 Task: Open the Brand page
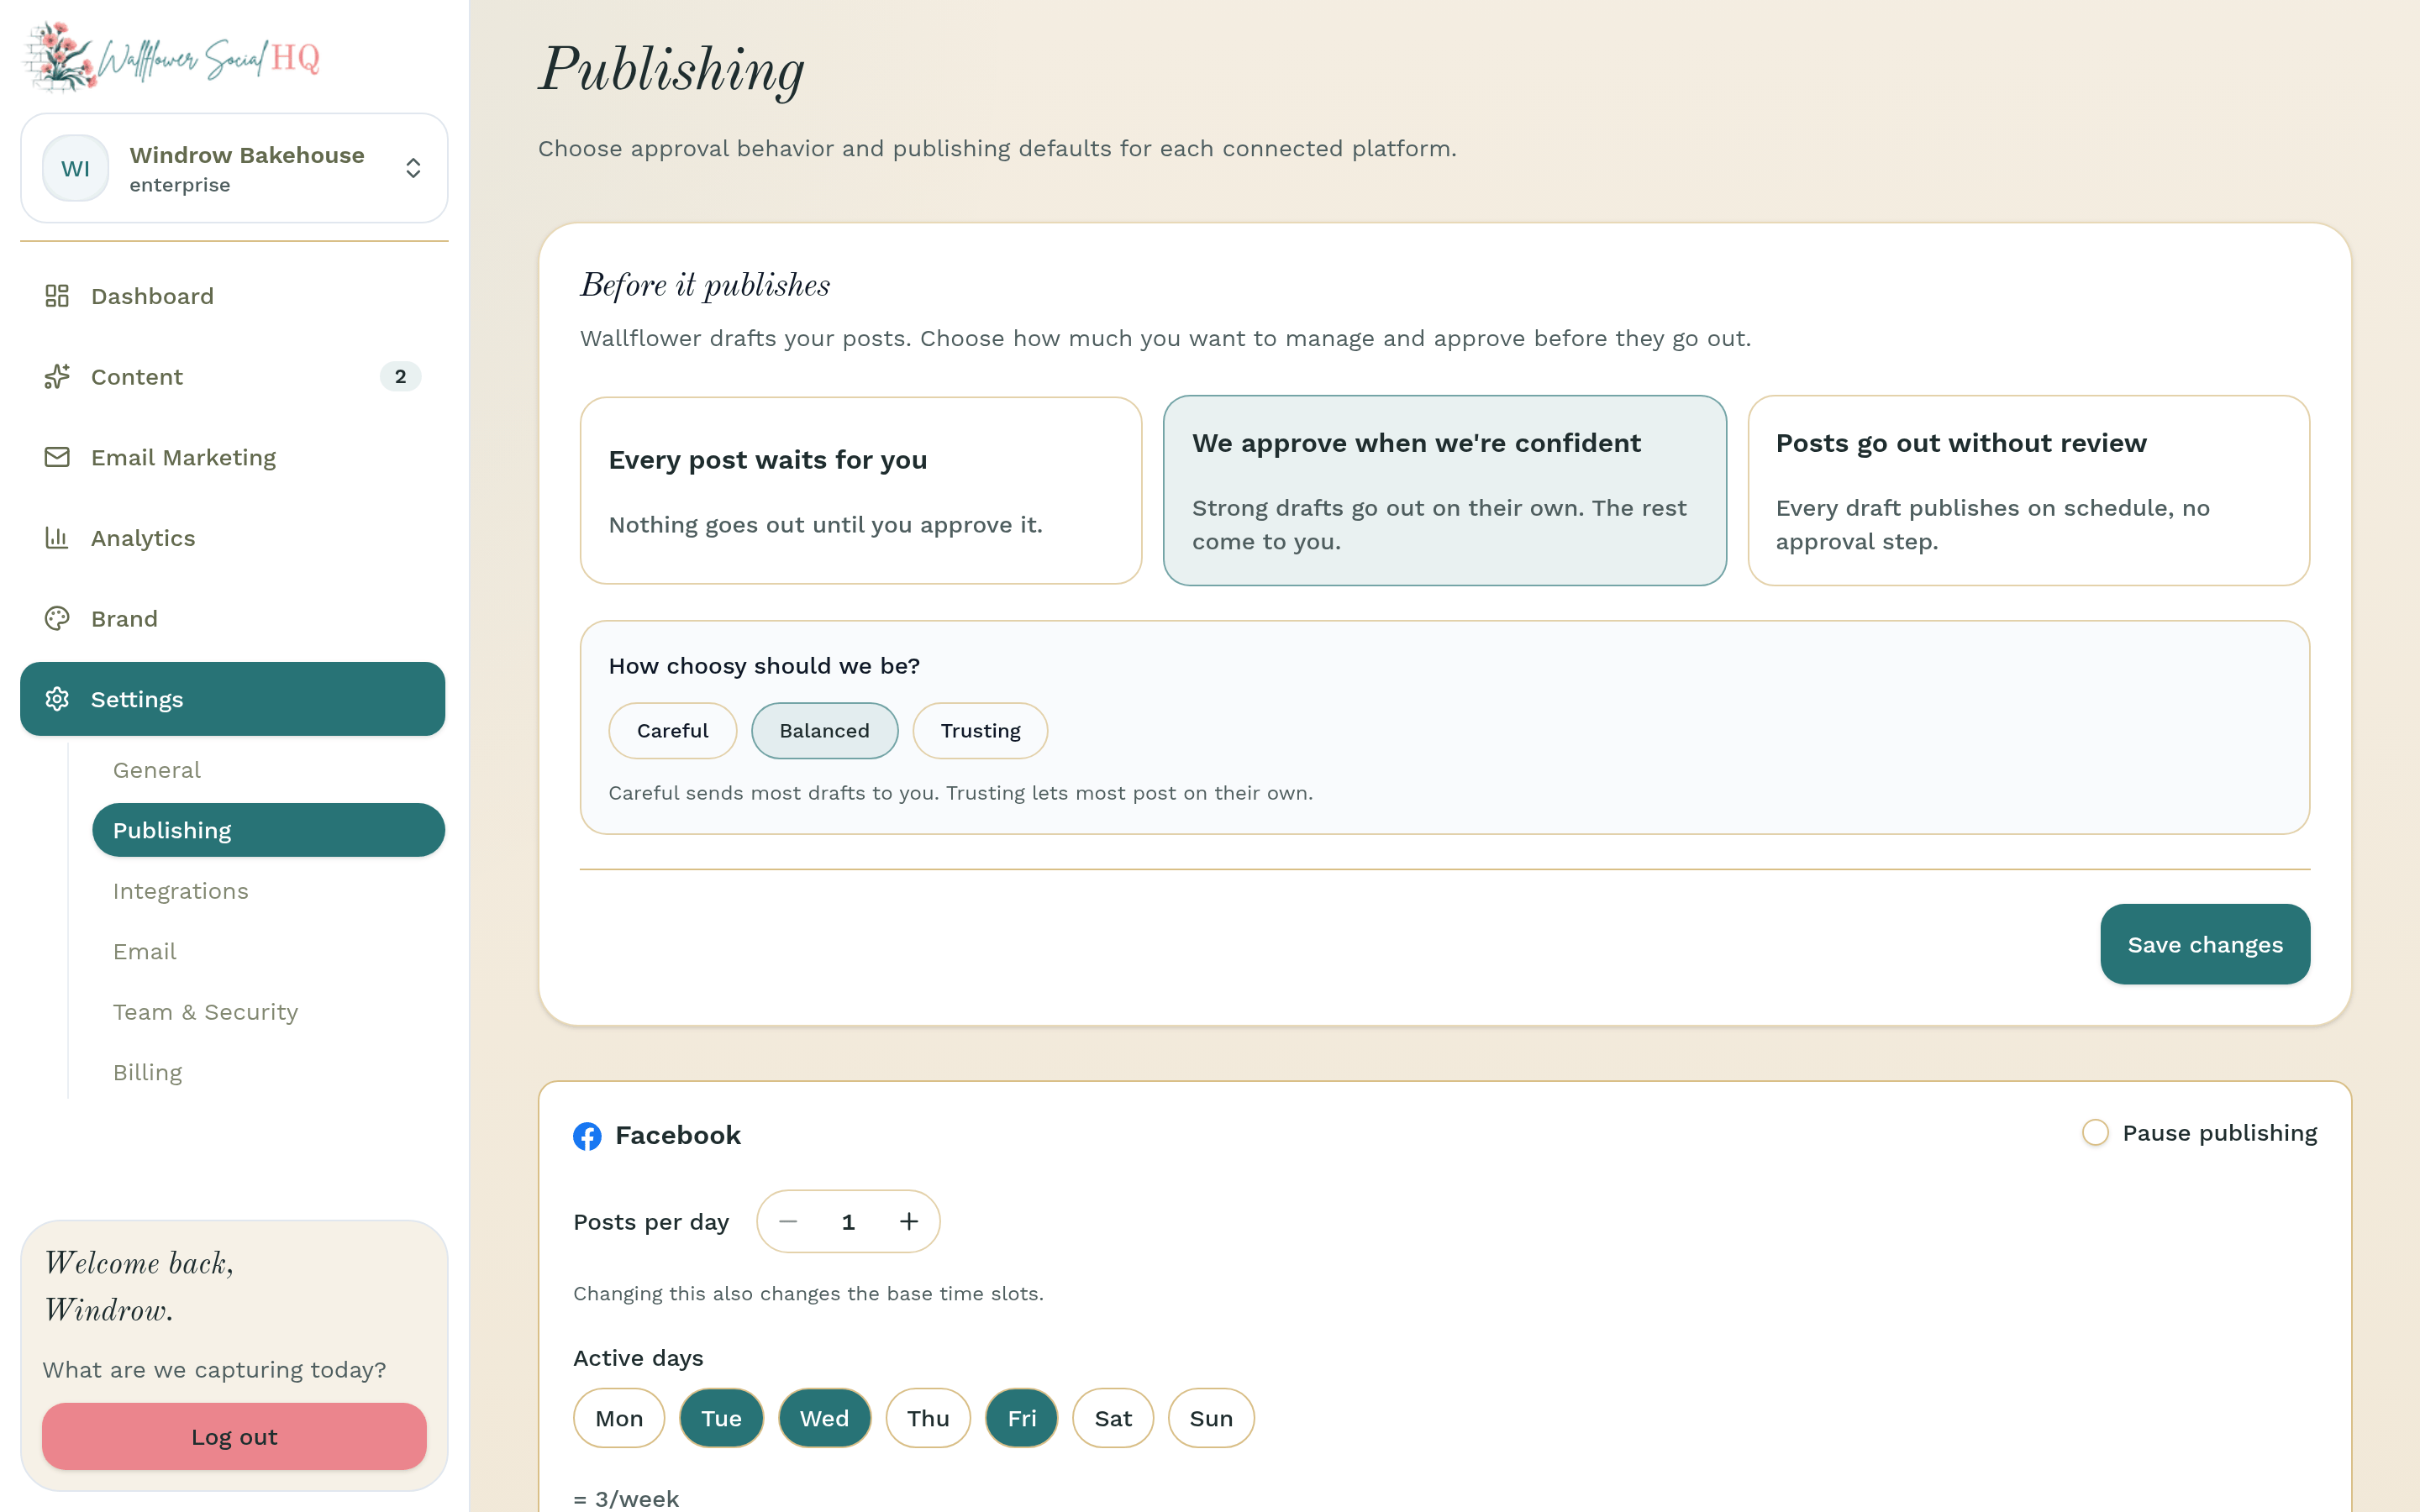(x=232, y=619)
